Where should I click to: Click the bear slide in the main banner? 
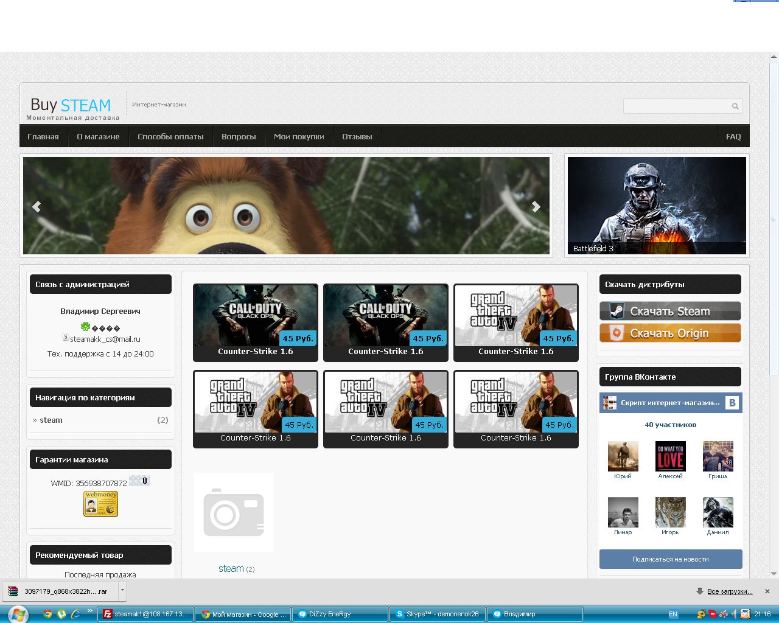286,206
